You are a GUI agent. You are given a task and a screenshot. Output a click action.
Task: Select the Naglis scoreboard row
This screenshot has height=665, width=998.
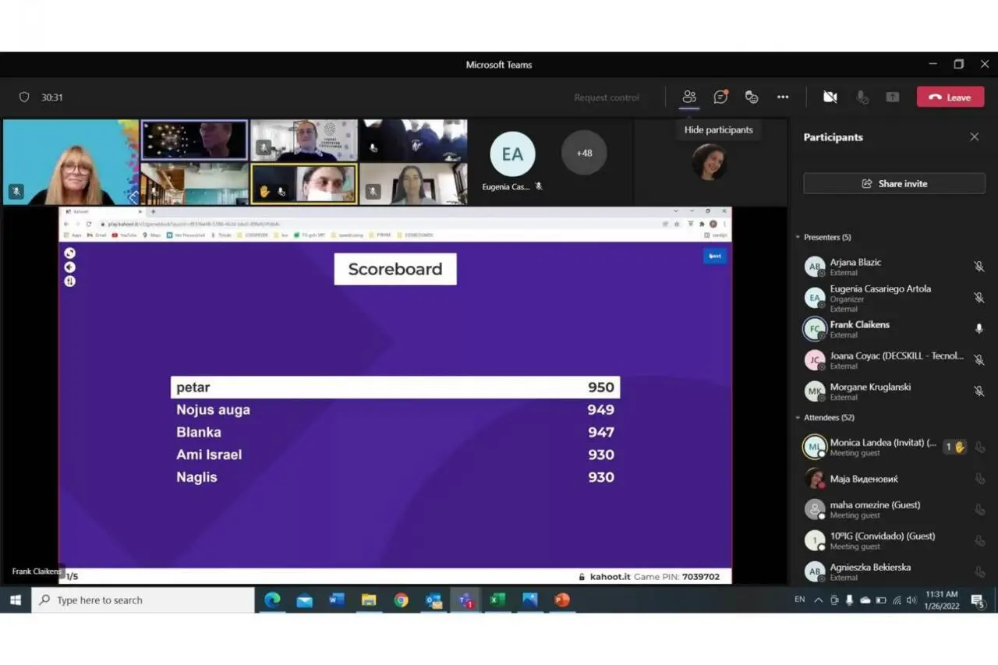click(x=395, y=478)
